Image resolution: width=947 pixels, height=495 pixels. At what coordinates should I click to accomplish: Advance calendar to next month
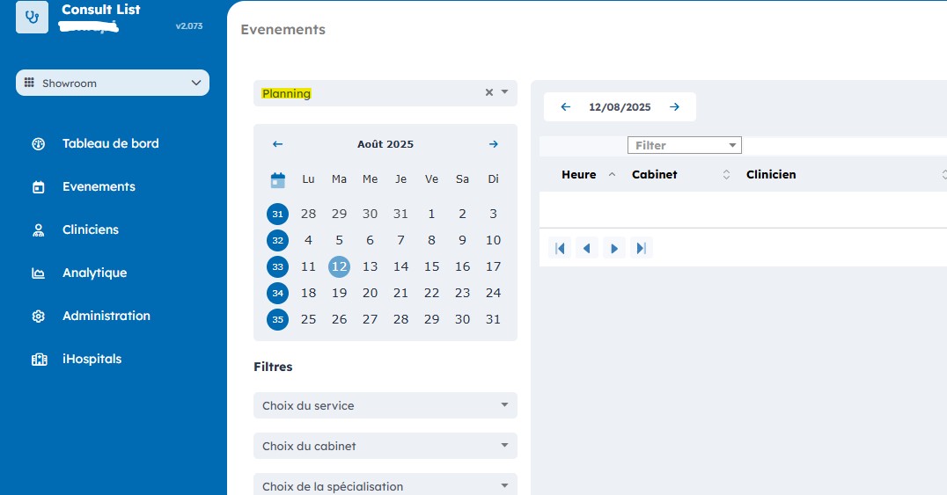coord(493,144)
